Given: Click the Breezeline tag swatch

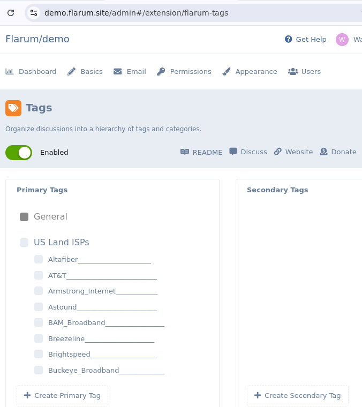Looking at the screenshot, I should point(39,338).
